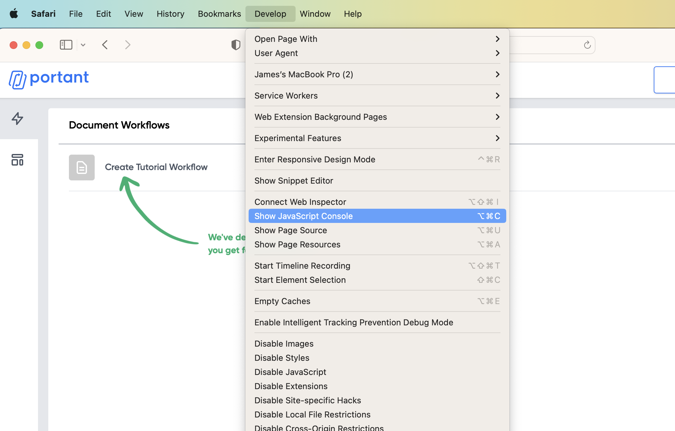The width and height of the screenshot is (675, 431).
Task: Toggle Disable Styles option
Action: coord(282,358)
